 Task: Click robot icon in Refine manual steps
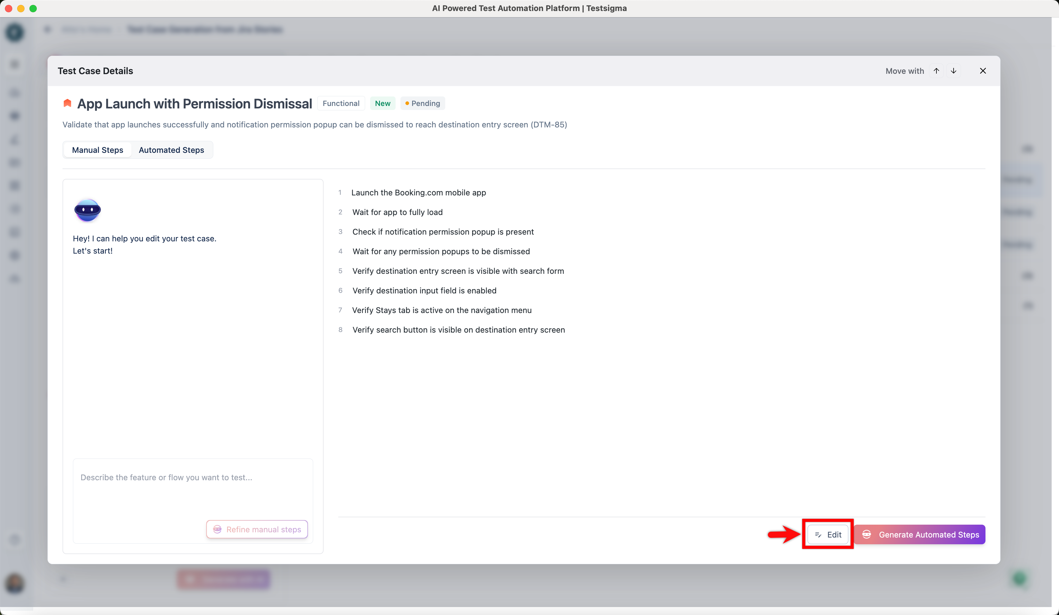pyautogui.click(x=217, y=529)
